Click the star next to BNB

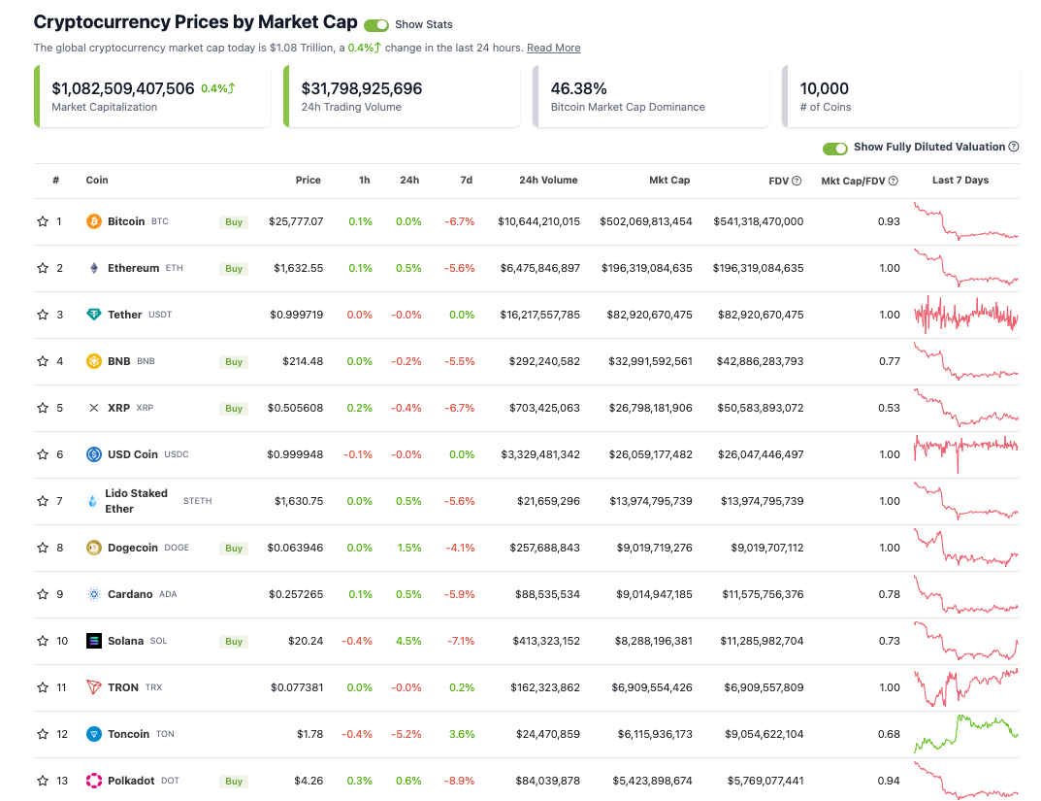(43, 360)
